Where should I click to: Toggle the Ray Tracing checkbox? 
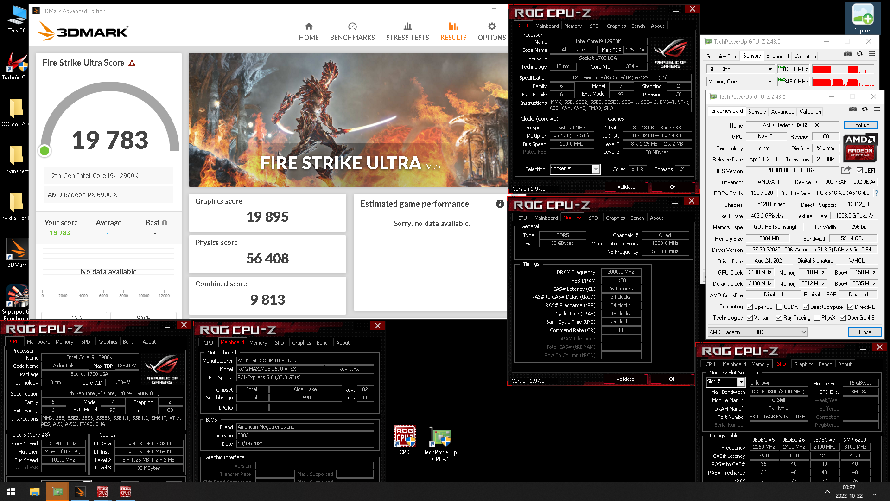pyautogui.click(x=779, y=318)
